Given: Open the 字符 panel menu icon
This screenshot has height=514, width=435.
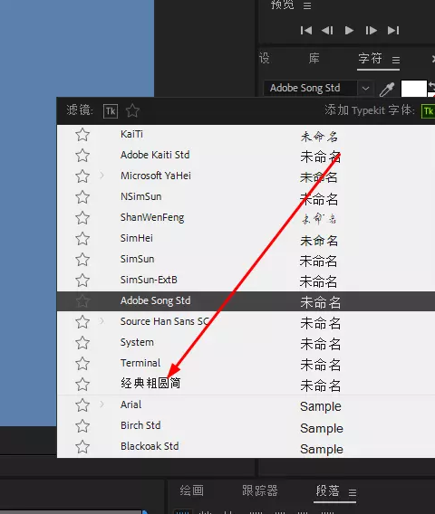Looking at the screenshot, I should pyautogui.click(x=396, y=60).
